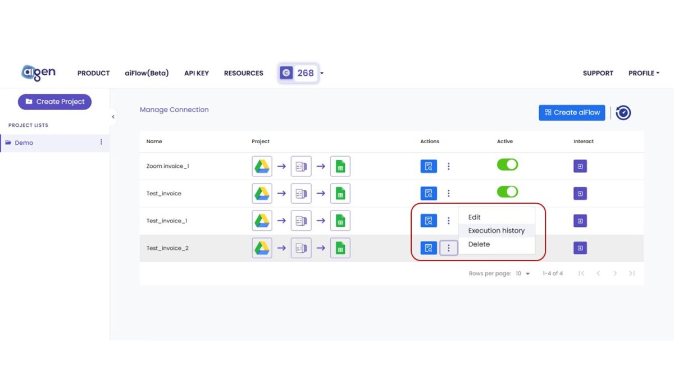
Task: Toggle the collapse chevron on the sidebar
Action: (113, 116)
